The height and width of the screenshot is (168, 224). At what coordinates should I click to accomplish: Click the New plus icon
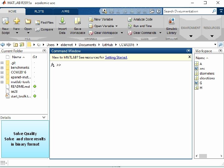[17, 21]
